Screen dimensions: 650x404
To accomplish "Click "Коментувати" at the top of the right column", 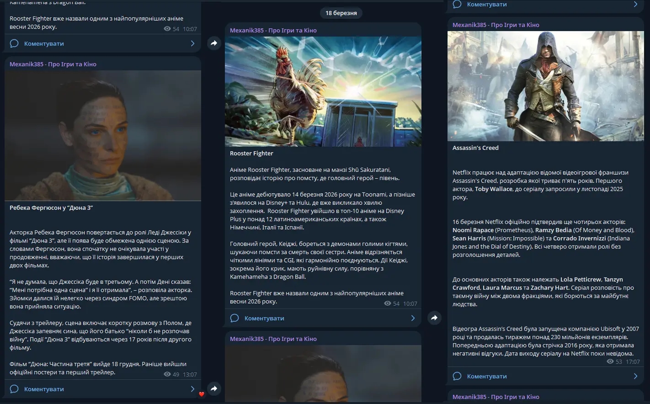I will [x=486, y=5].
